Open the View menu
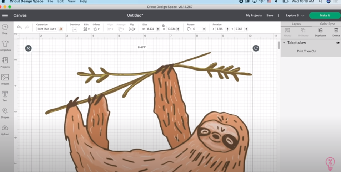Screen dimensions: 341x172 point(71,1)
